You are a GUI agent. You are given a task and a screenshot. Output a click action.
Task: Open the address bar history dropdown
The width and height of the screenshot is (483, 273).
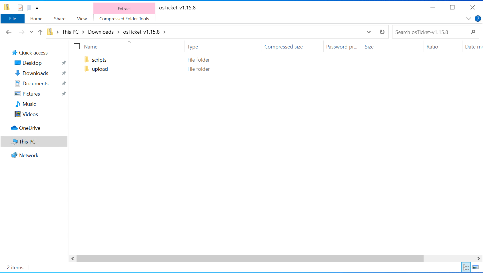pos(368,32)
